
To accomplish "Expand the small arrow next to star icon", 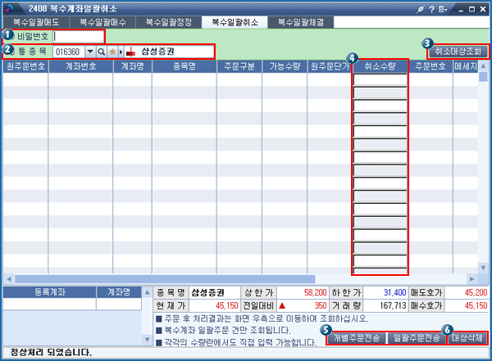I will tap(120, 52).
